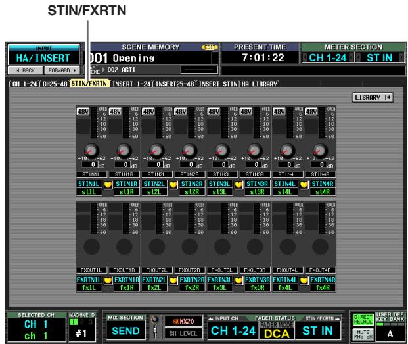Toggle stereo pair heart between STIN1L and STIN1R

108,185
